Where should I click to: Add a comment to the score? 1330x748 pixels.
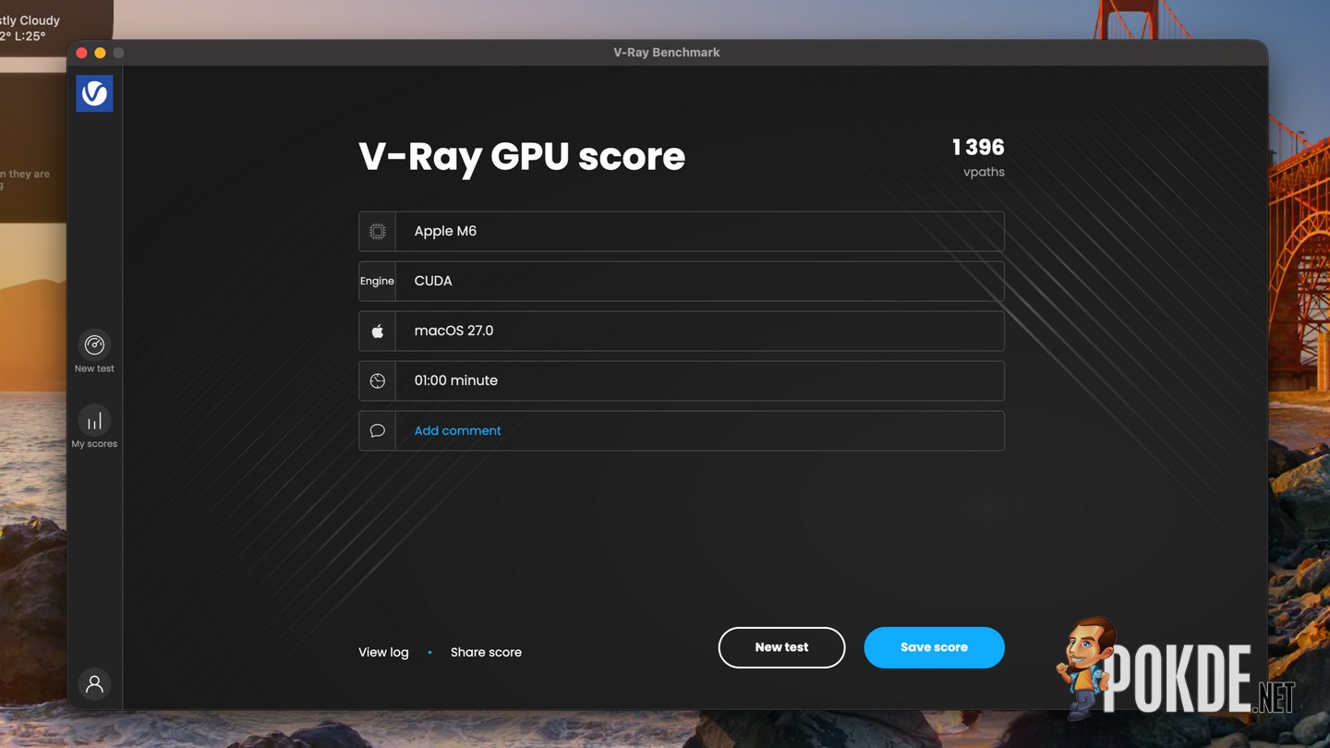pyautogui.click(x=457, y=431)
